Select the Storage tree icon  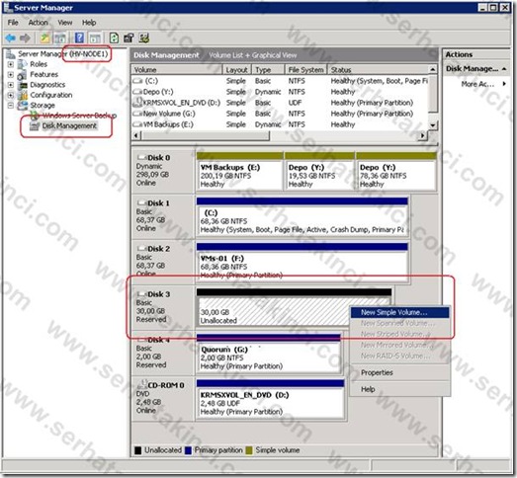(23, 106)
